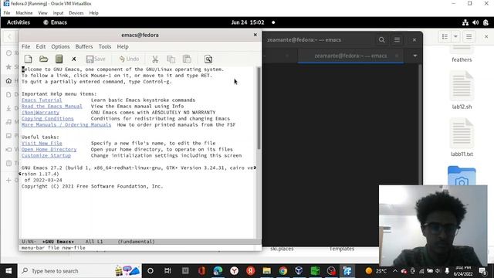The width and height of the screenshot is (494, 278).
Task: Select the labb11.txt file
Action: click(462, 137)
